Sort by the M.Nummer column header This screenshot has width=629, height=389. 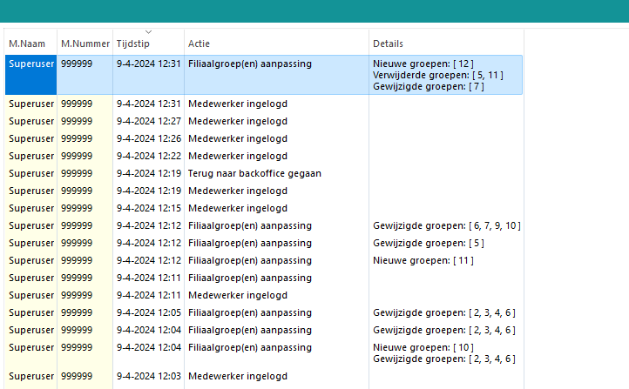[x=85, y=44]
